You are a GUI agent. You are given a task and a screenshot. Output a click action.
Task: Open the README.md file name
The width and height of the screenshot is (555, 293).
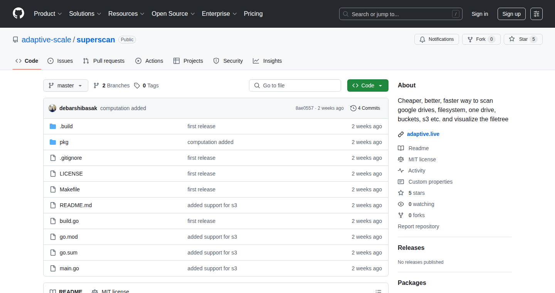(76, 205)
